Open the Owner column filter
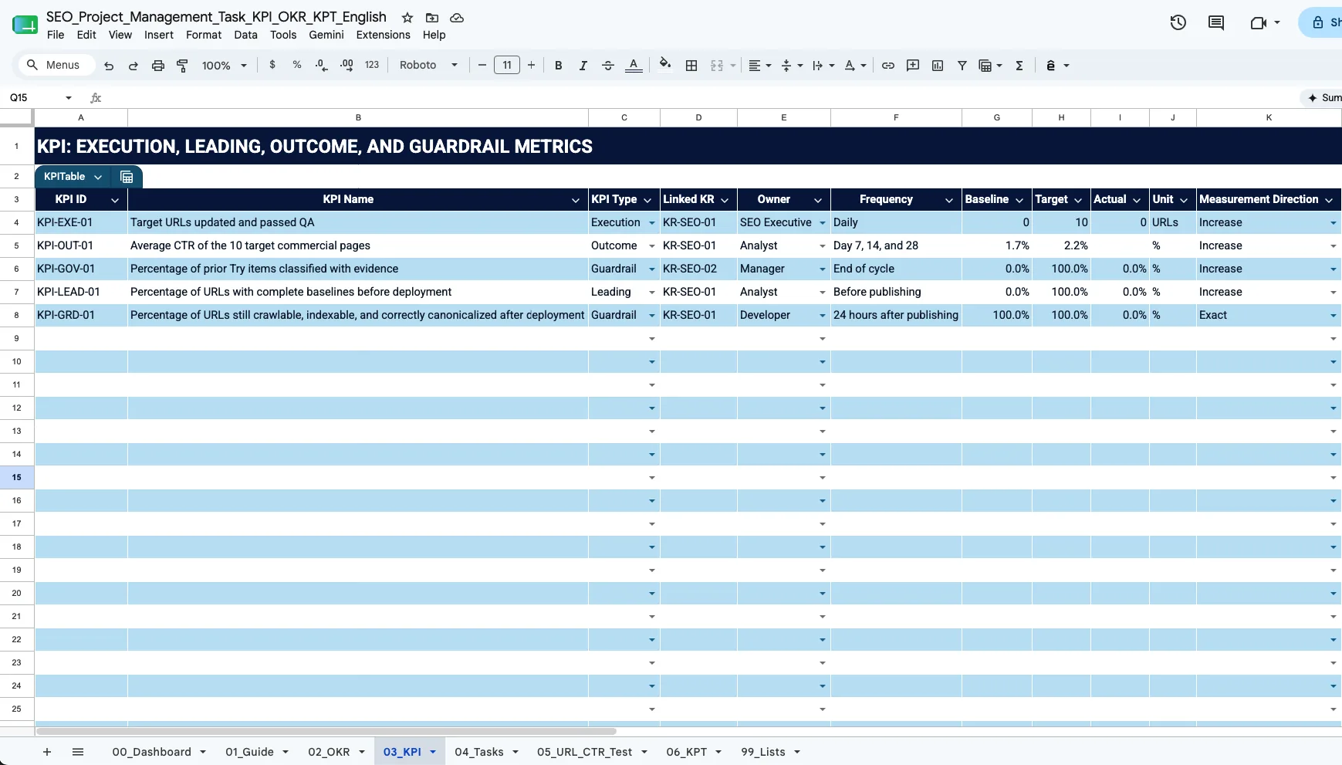Viewport: 1342px width, 765px height. tap(818, 200)
